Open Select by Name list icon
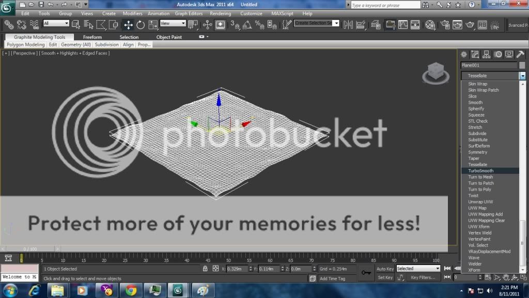 point(88,25)
